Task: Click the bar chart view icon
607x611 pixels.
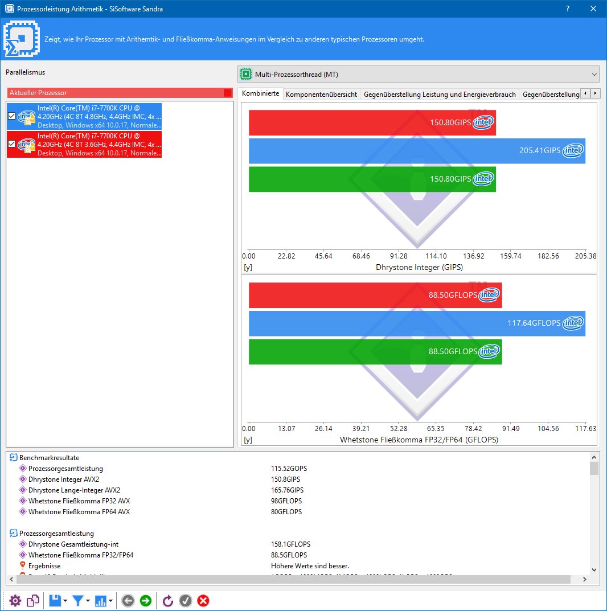Action: tap(101, 601)
